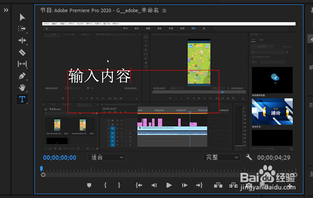
Task: Click the Lift button
Action: tap(218, 185)
